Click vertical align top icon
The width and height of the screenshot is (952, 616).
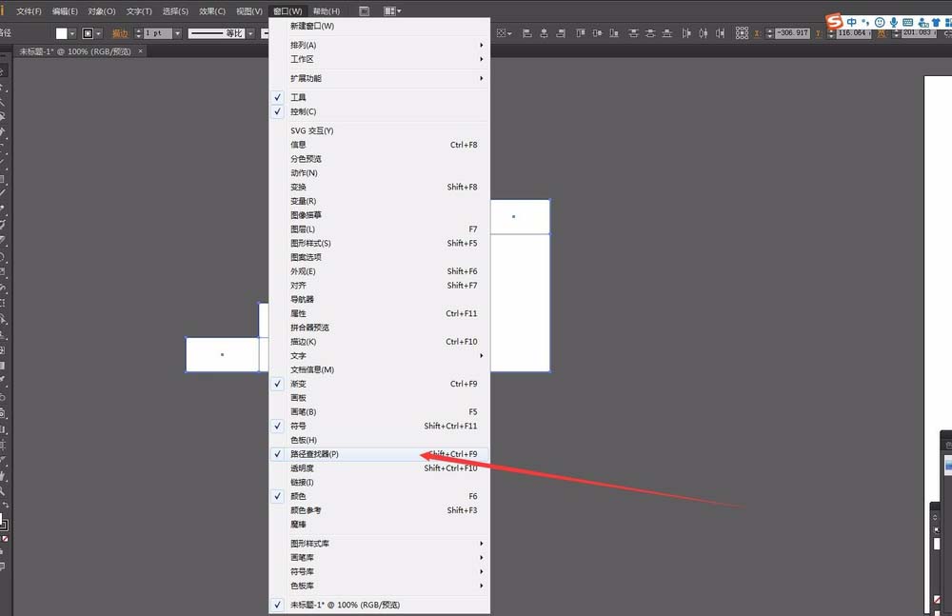pos(581,33)
